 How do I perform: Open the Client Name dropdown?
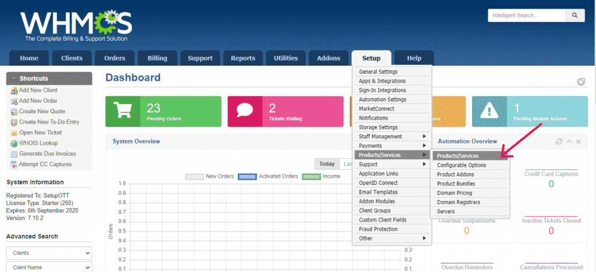click(49, 267)
